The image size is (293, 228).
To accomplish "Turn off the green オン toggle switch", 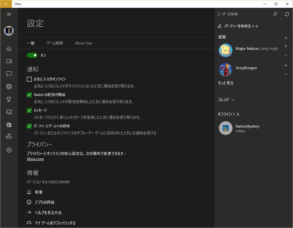I will coord(32,55).
